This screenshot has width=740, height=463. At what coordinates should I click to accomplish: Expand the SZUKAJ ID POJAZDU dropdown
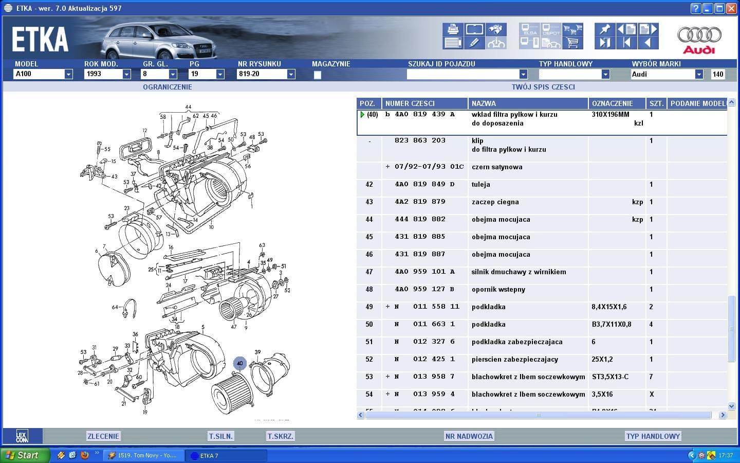coord(523,74)
